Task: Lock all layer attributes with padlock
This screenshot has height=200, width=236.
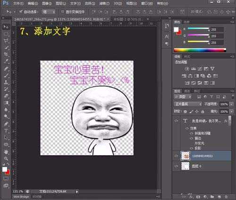Action: coord(202,111)
